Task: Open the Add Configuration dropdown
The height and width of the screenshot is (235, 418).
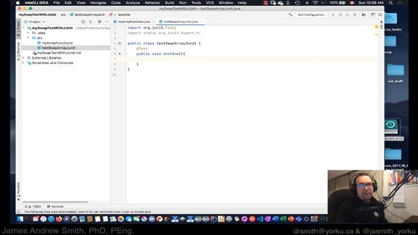Action: (312, 14)
